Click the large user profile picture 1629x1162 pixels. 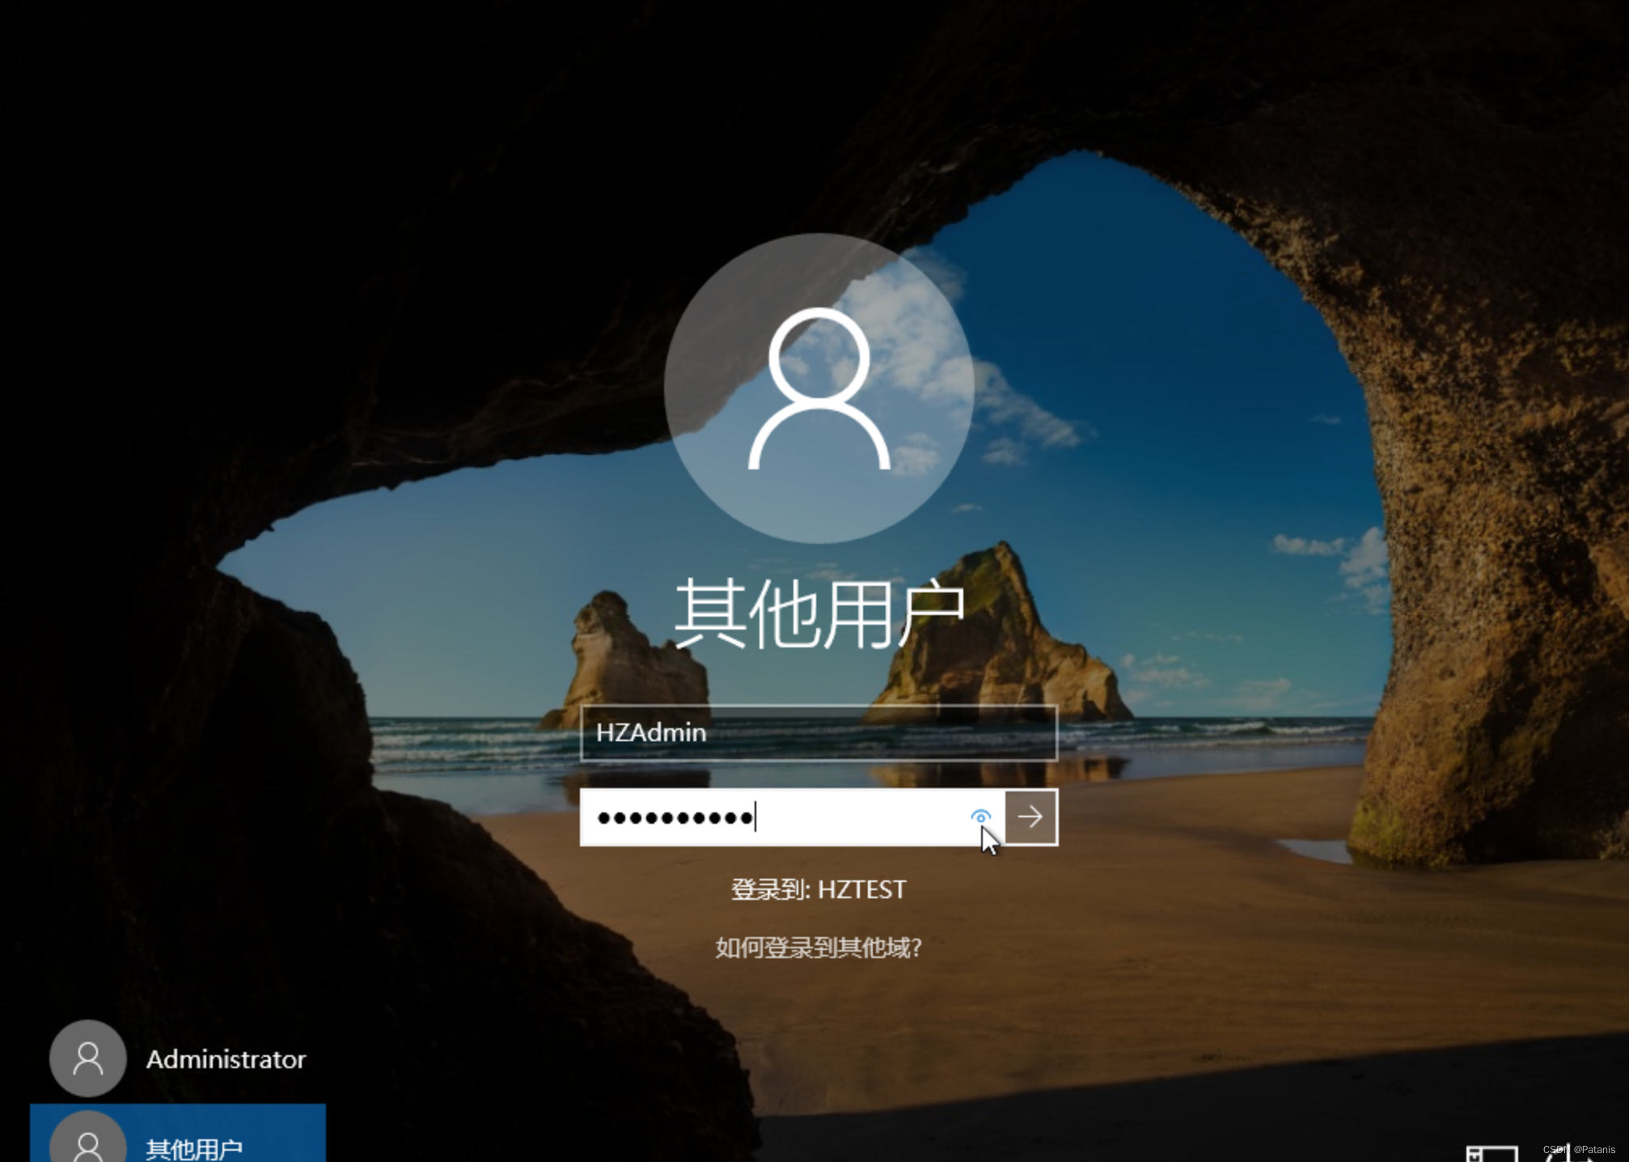(819, 388)
